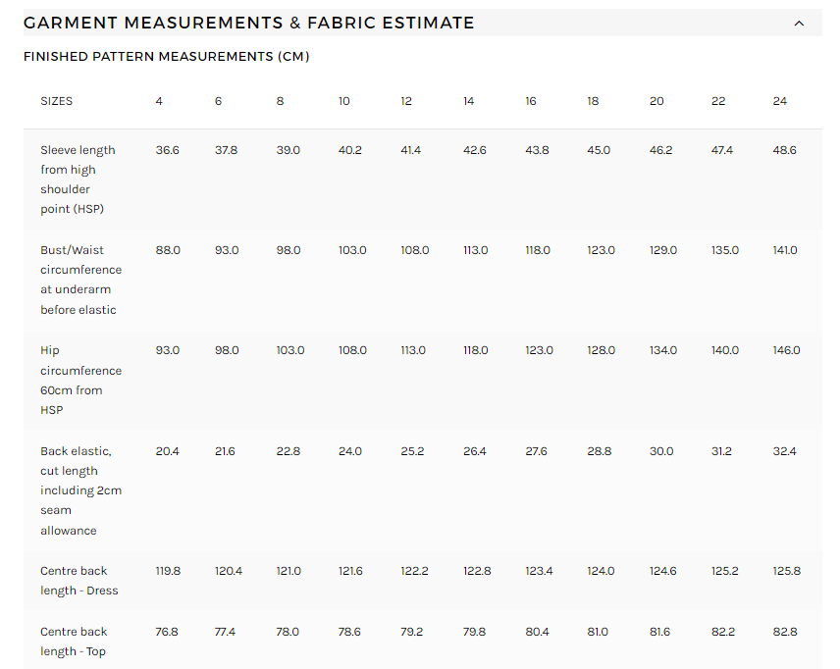Select the Sleeve length row label
840x669 pixels.
[78, 180]
